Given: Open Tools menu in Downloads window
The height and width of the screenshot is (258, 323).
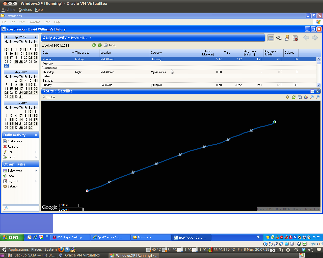Looking at the screenshot, I should [47, 22].
